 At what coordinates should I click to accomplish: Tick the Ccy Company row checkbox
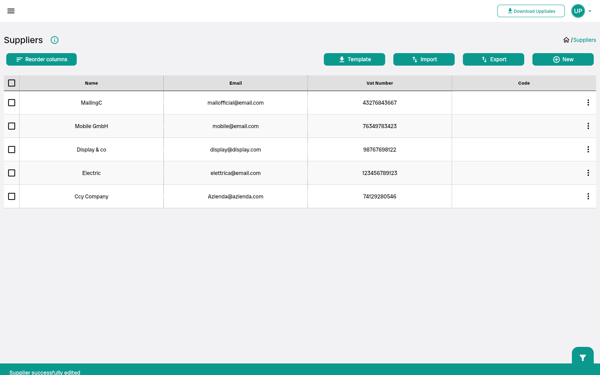(12, 196)
